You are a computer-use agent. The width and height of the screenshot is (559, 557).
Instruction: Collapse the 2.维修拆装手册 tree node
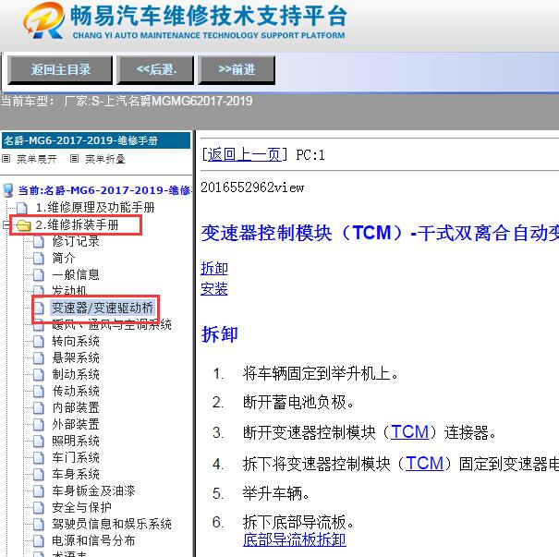pyautogui.click(x=6, y=224)
